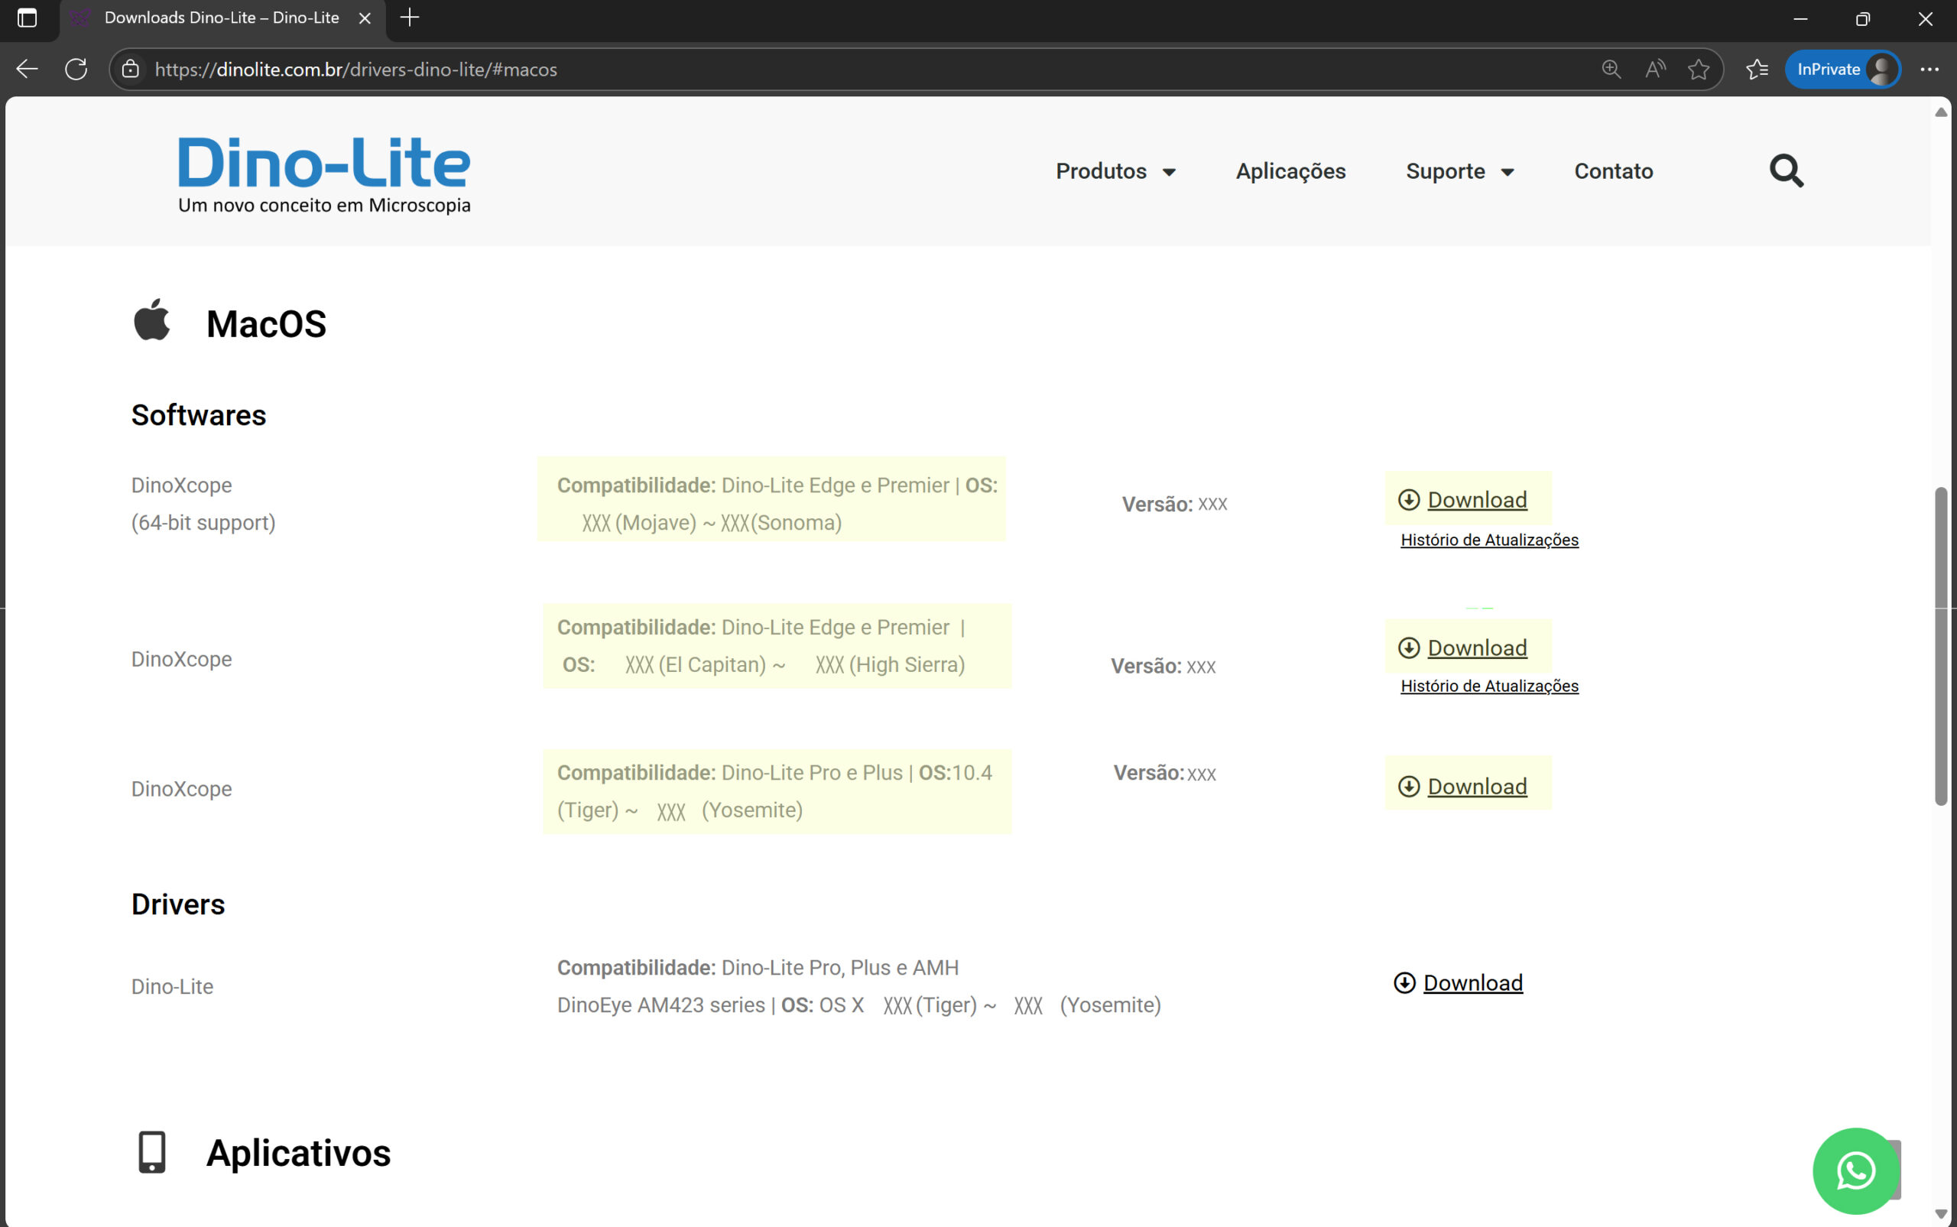
Task: Open Histórico de Atualizações for El Capitan version
Action: tap(1489, 687)
